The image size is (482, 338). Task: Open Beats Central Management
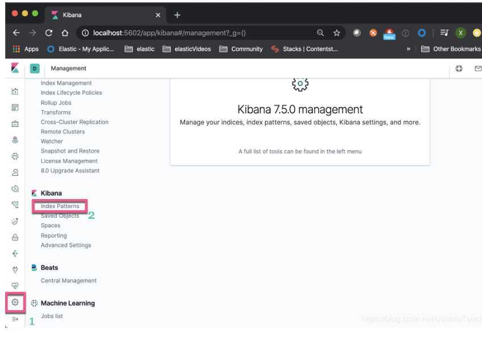(x=69, y=281)
